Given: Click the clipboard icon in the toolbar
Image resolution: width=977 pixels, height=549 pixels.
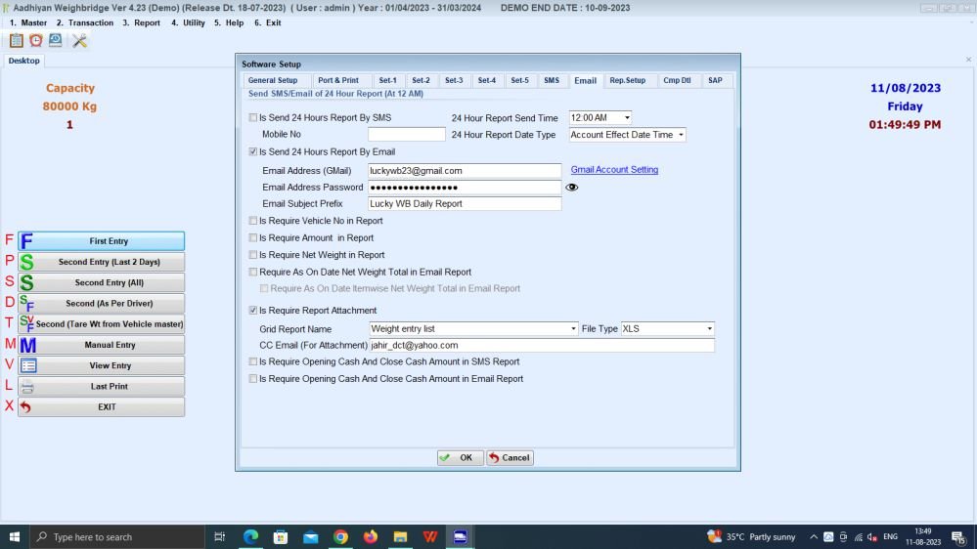Looking at the screenshot, I should click(16, 40).
